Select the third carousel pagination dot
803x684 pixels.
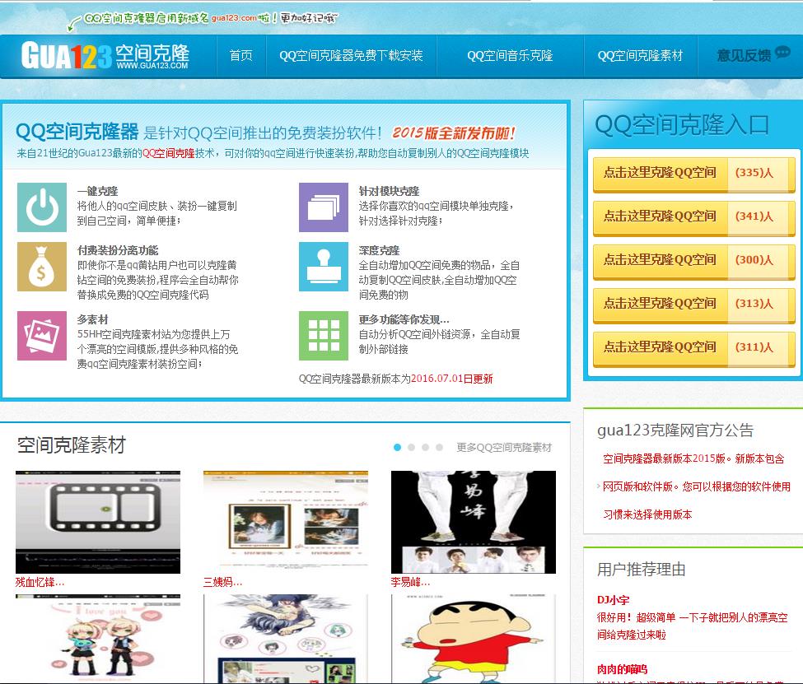pos(425,448)
